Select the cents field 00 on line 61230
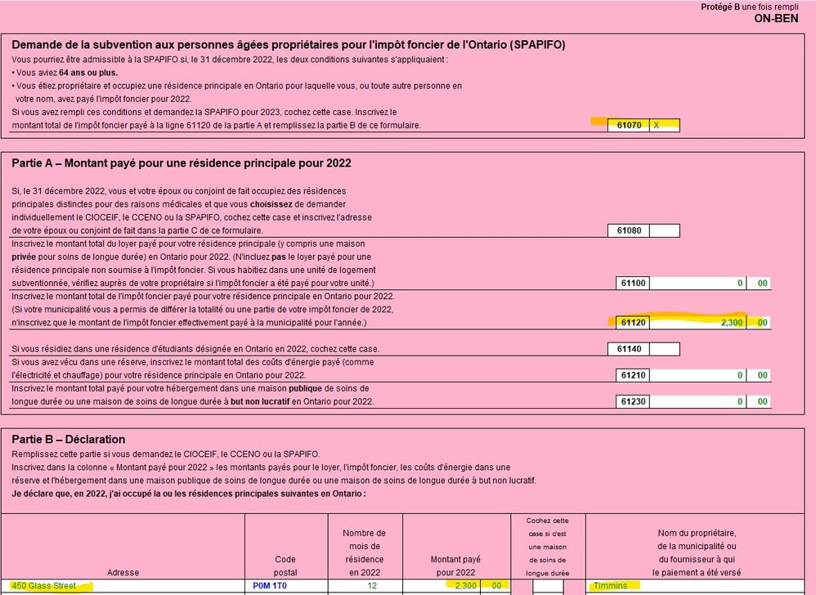This screenshot has width=816, height=595. (759, 401)
